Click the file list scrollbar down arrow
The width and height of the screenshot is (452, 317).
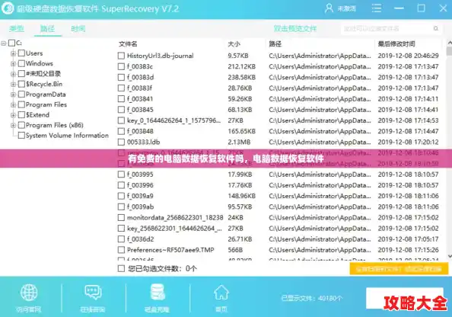[x=449, y=256]
